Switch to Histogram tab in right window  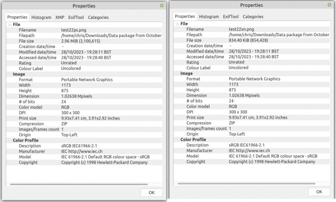[x=209, y=16]
